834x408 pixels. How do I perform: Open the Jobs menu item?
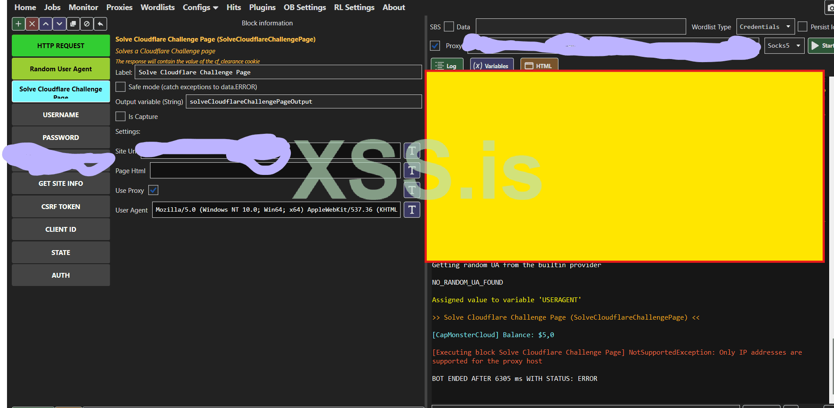[x=52, y=7]
